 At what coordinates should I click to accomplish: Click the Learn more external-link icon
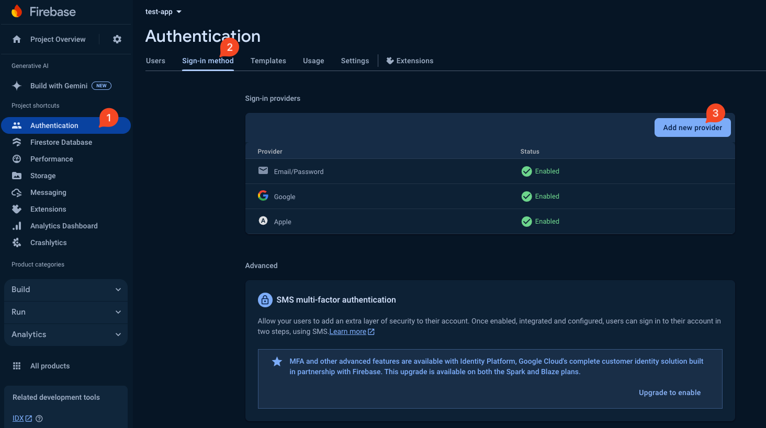371,332
